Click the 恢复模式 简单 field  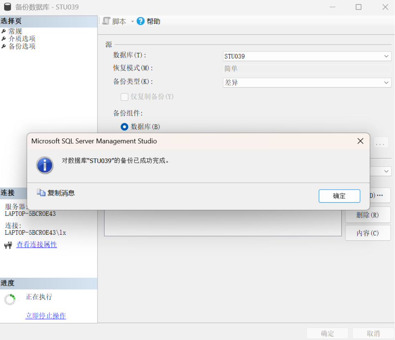pos(307,69)
